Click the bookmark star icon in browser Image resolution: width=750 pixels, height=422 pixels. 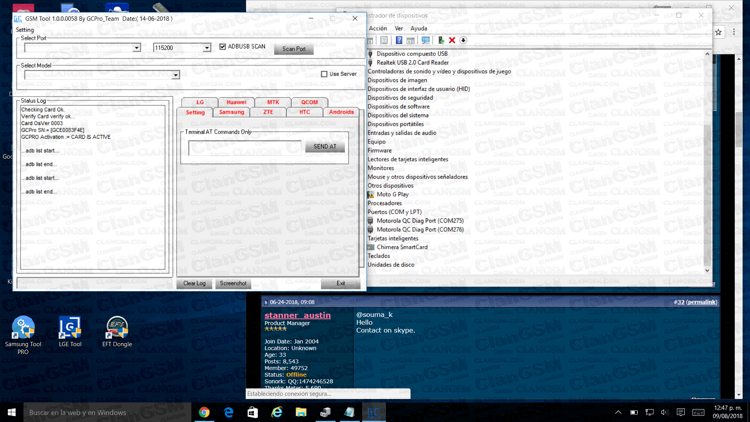(x=718, y=32)
